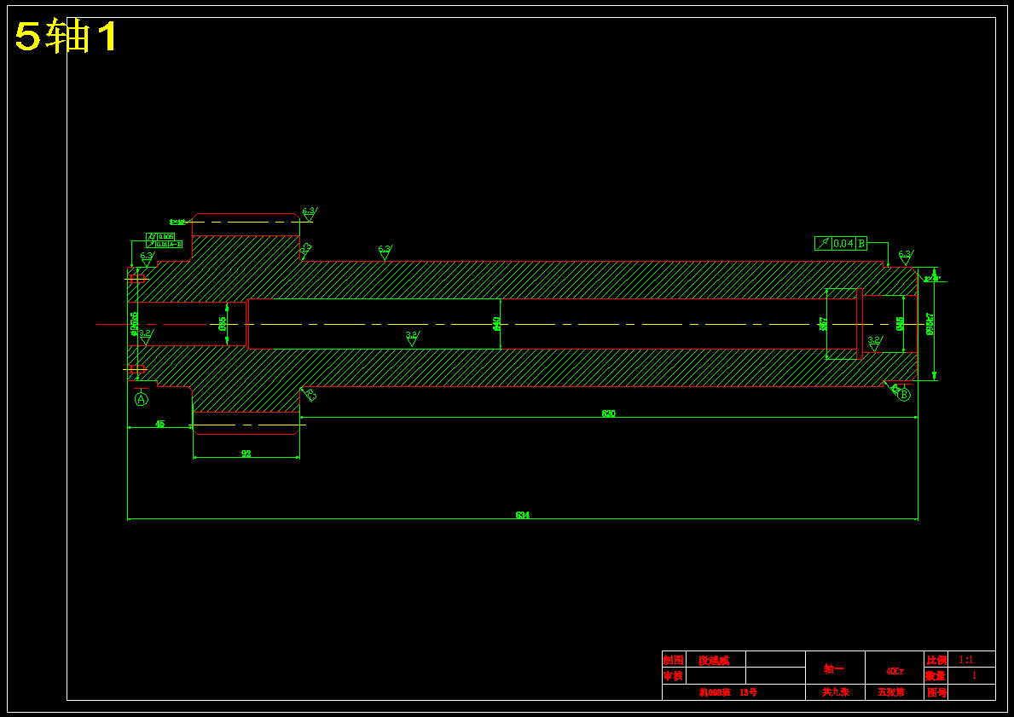Click the material cell "40Cr"
1014x717 pixels.
pos(895,671)
